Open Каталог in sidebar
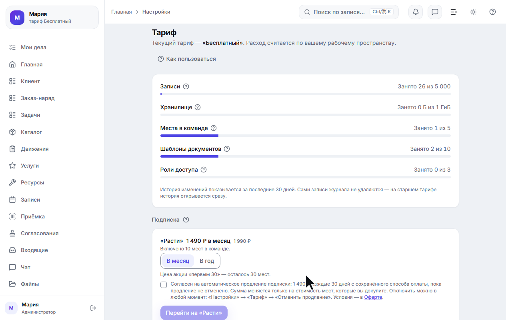The width and height of the screenshot is (512, 320). point(52,132)
